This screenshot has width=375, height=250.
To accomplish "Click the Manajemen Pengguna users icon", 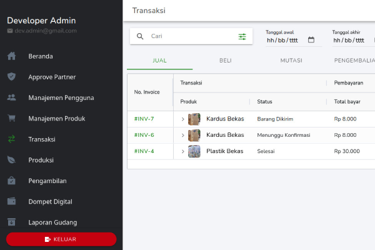I will tap(11, 97).
